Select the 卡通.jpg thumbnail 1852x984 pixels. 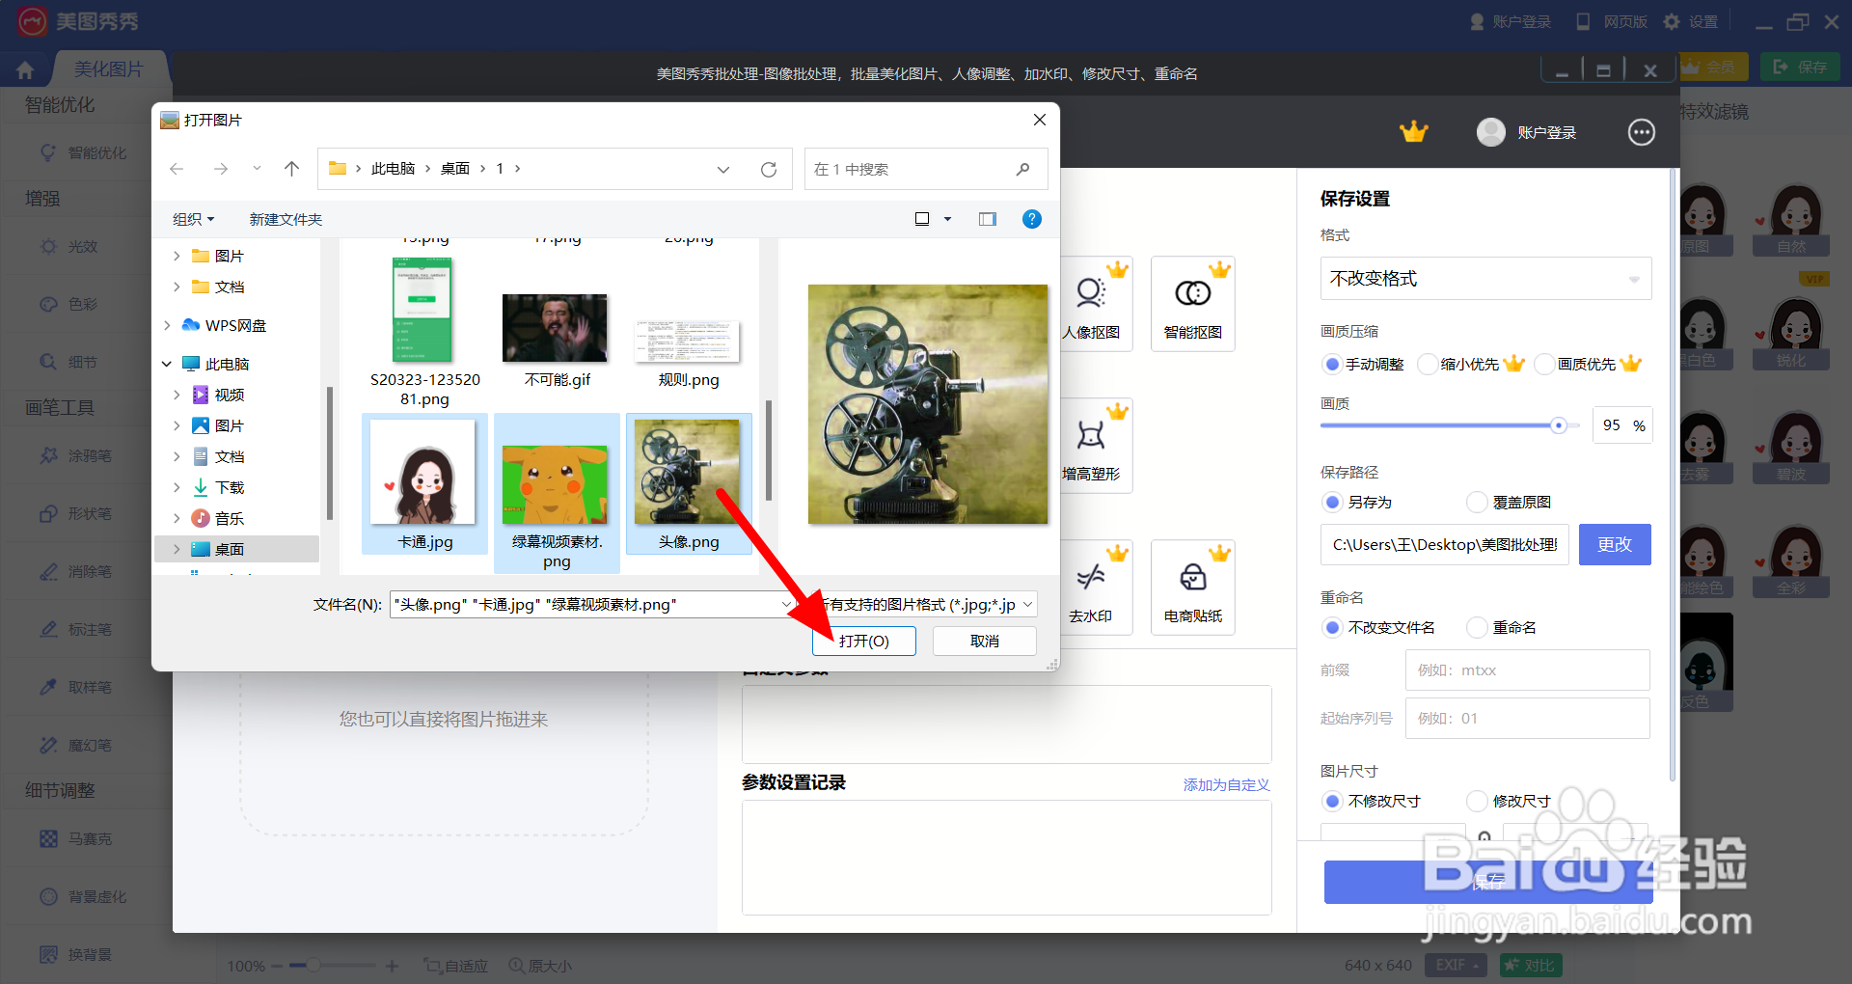(x=424, y=484)
